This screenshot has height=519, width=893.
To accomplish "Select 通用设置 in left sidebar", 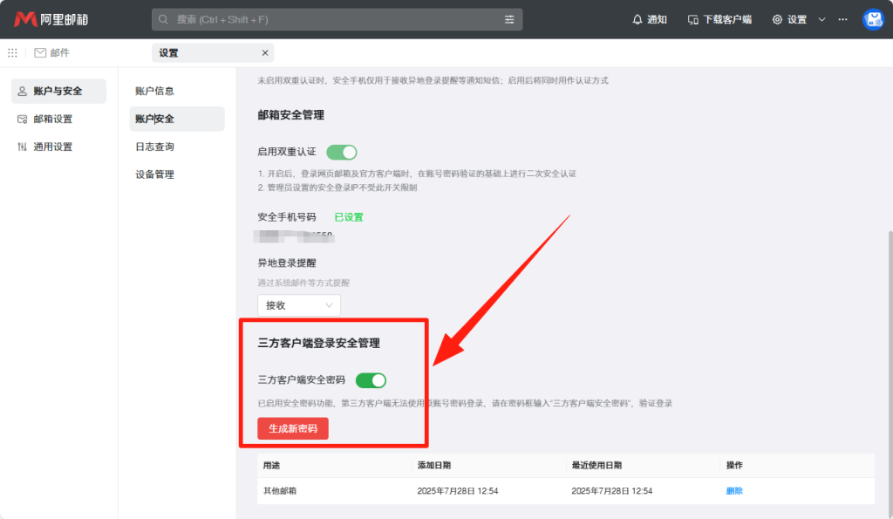I will (52, 147).
